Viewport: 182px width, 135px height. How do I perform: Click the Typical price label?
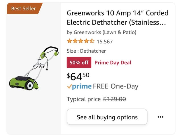pyautogui.click(x=84, y=99)
